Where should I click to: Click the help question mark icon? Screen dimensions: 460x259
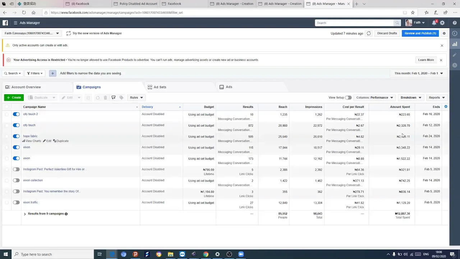click(x=455, y=23)
